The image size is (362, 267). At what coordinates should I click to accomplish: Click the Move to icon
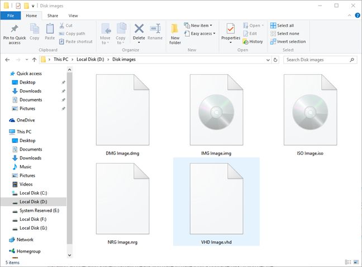[106, 33]
